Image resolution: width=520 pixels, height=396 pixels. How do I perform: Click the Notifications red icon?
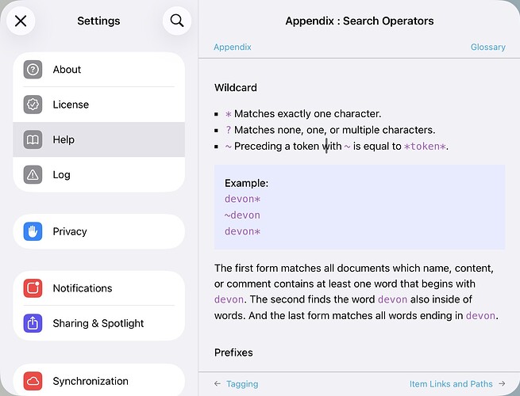[x=33, y=288]
